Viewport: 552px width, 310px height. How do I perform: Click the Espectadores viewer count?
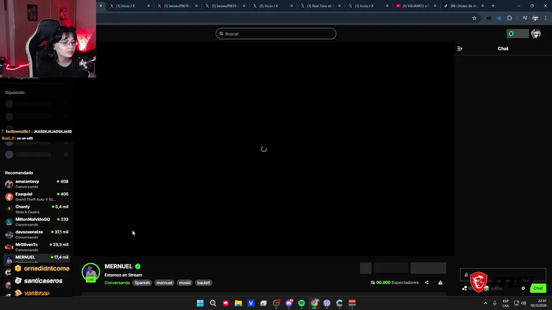pyautogui.click(x=395, y=282)
